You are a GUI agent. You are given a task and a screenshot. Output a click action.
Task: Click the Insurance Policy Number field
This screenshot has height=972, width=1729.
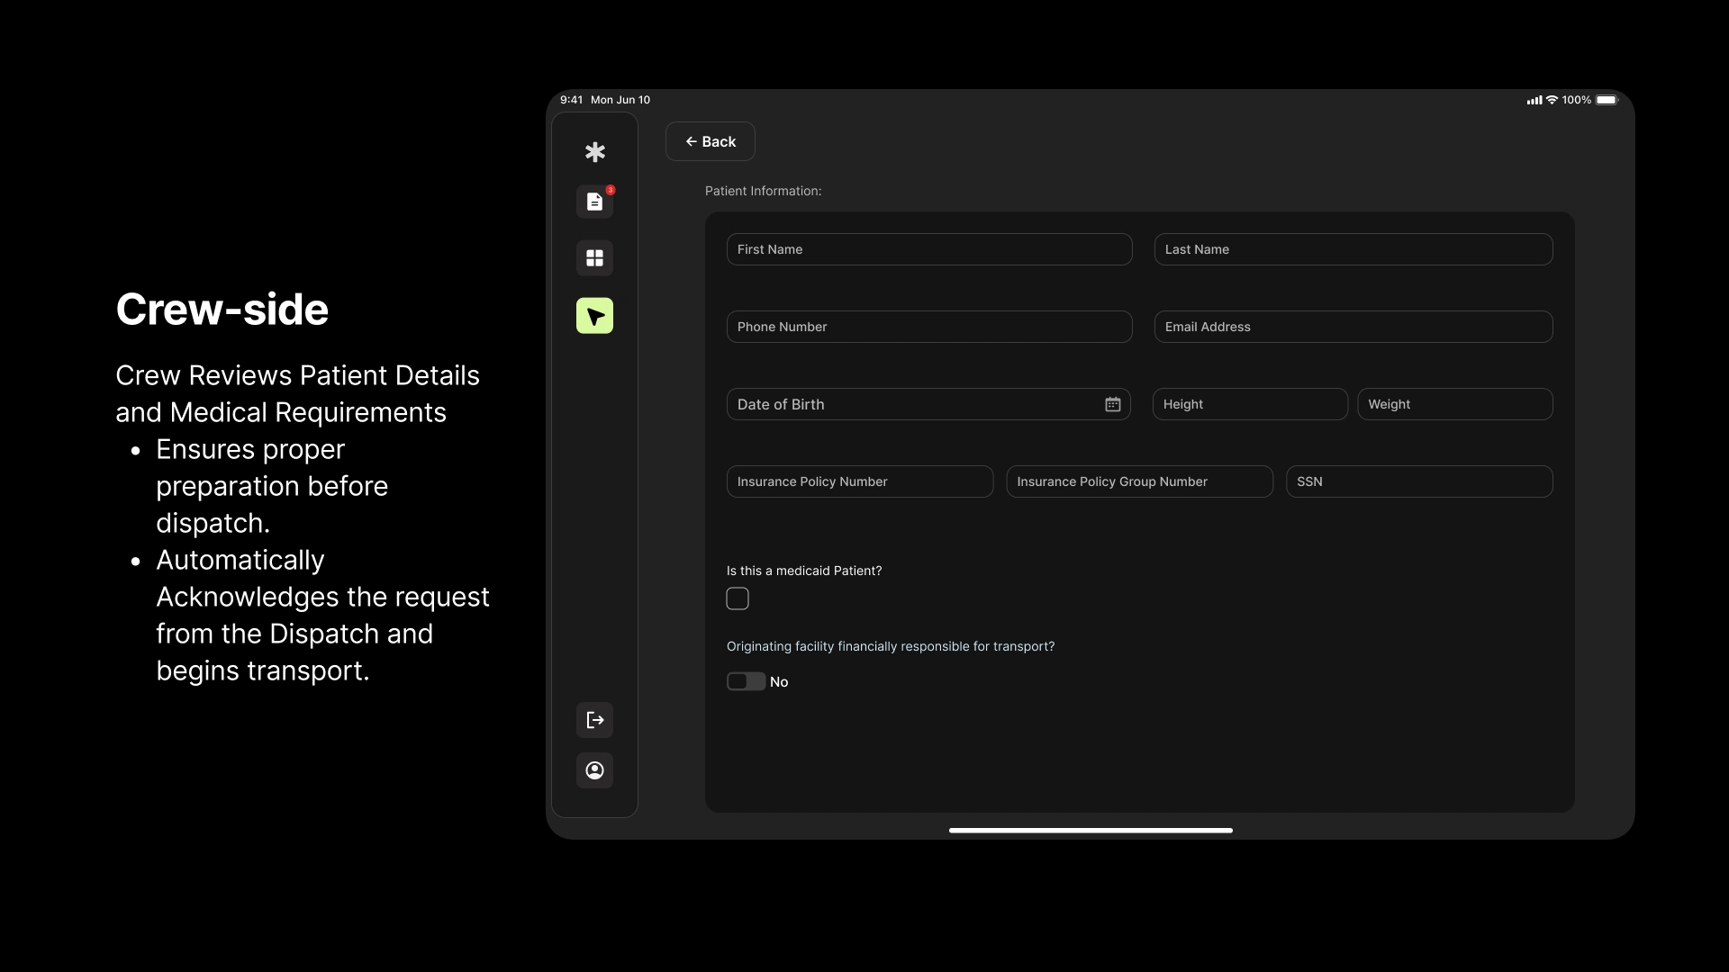click(x=859, y=481)
